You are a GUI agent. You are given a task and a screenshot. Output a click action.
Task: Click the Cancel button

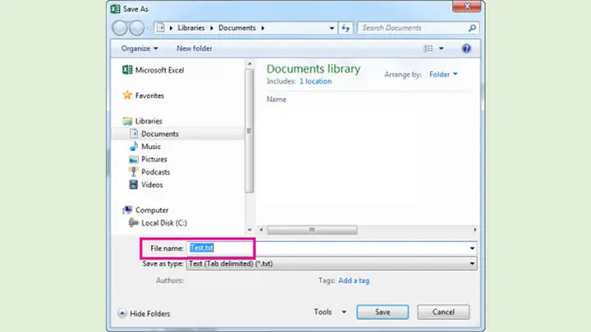click(443, 312)
